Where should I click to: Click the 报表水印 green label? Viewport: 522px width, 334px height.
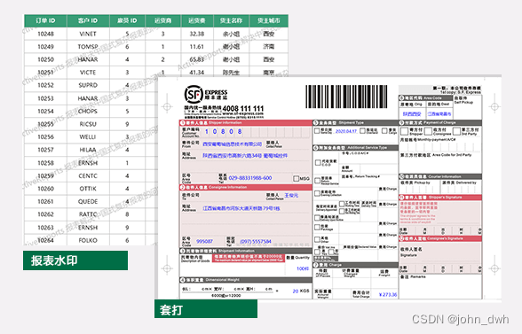click(x=75, y=260)
